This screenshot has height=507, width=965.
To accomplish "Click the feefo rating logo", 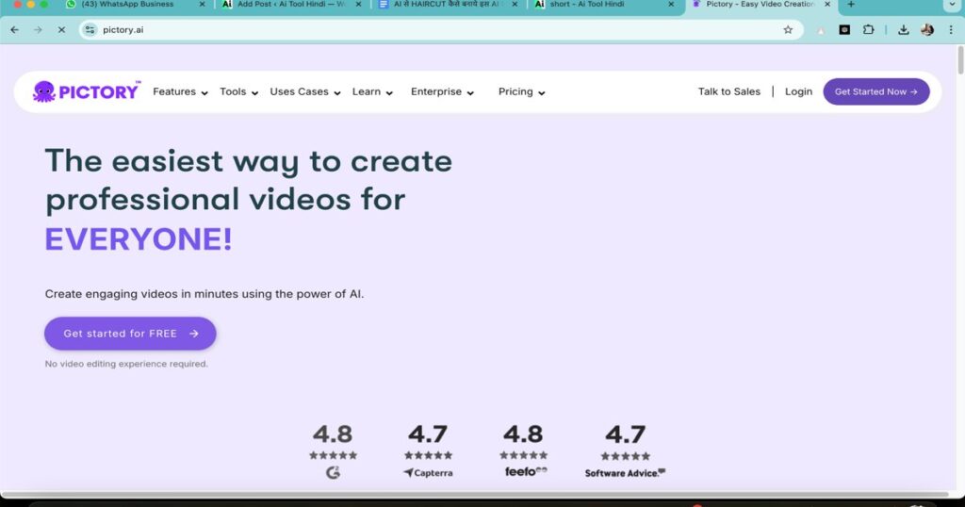I will click(526, 471).
